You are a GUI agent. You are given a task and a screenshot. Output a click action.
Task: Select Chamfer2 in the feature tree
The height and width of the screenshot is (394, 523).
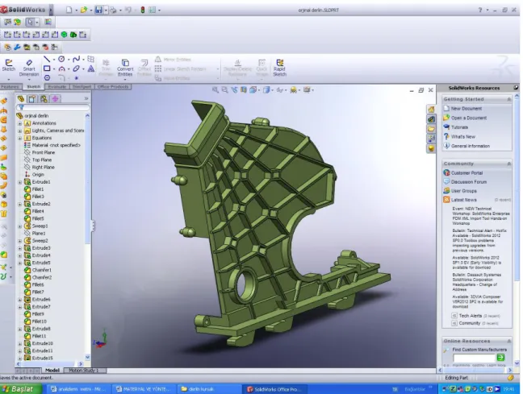pyautogui.click(x=42, y=277)
